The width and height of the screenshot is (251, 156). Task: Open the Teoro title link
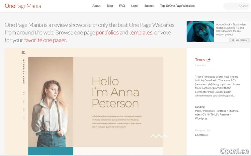199,60
